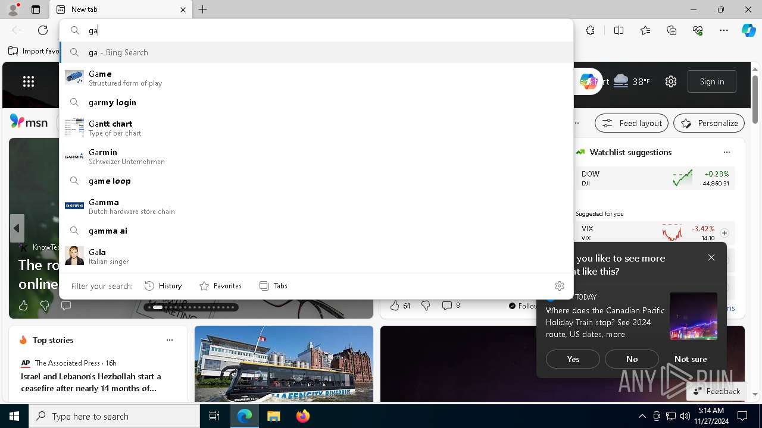This screenshot has width=762, height=428.
Task: Open Feed layout options
Action: pos(632,123)
